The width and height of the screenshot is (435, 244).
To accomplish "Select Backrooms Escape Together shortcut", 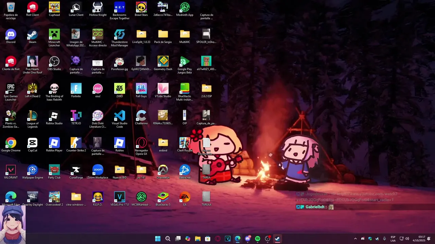I will (120, 11).
